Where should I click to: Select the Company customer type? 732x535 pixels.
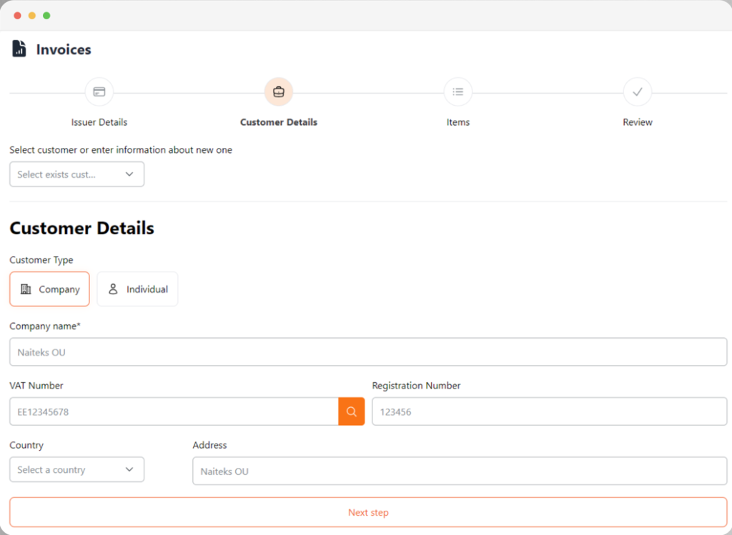pyautogui.click(x=49, y=289)
